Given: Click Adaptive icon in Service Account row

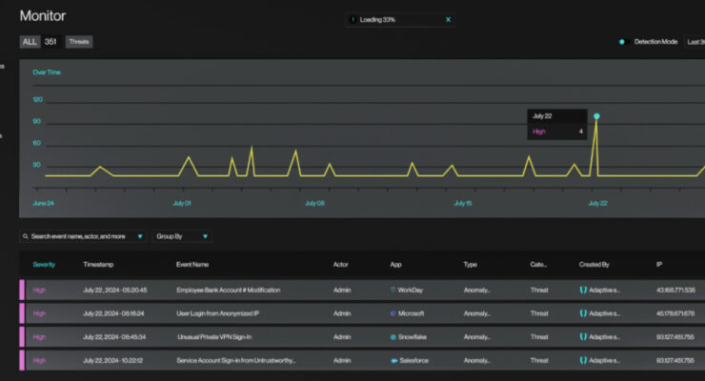Looking at the screenshot, I should pyautogui.click(x=583, y=360).
